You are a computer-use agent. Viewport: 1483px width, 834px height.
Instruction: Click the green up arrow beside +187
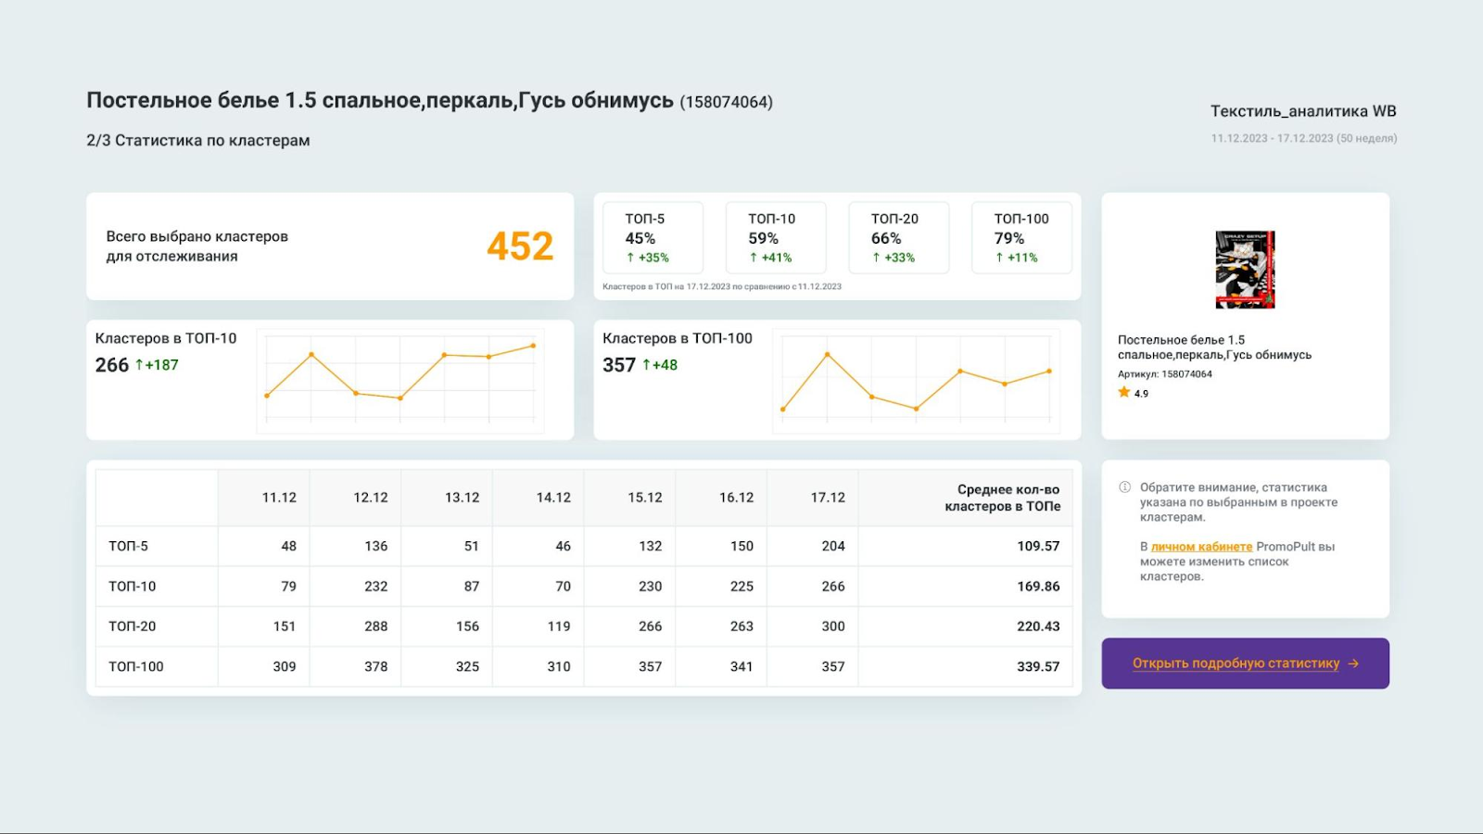point(139,365)
